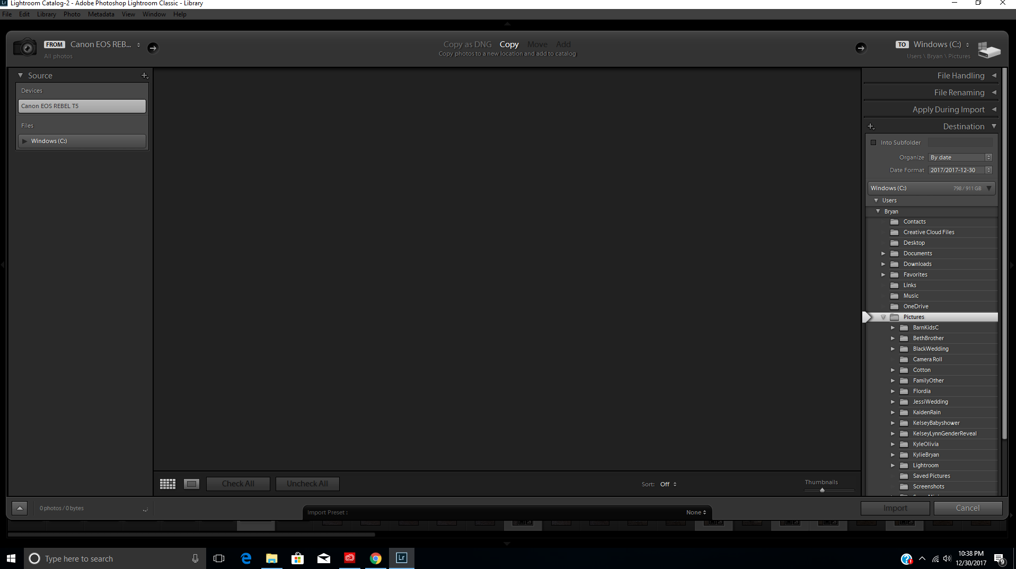Image resolution: width=1016 pixels, height=569 pixels.
Task: Click the source forward arrow button
Action: (x=153, y=48)
